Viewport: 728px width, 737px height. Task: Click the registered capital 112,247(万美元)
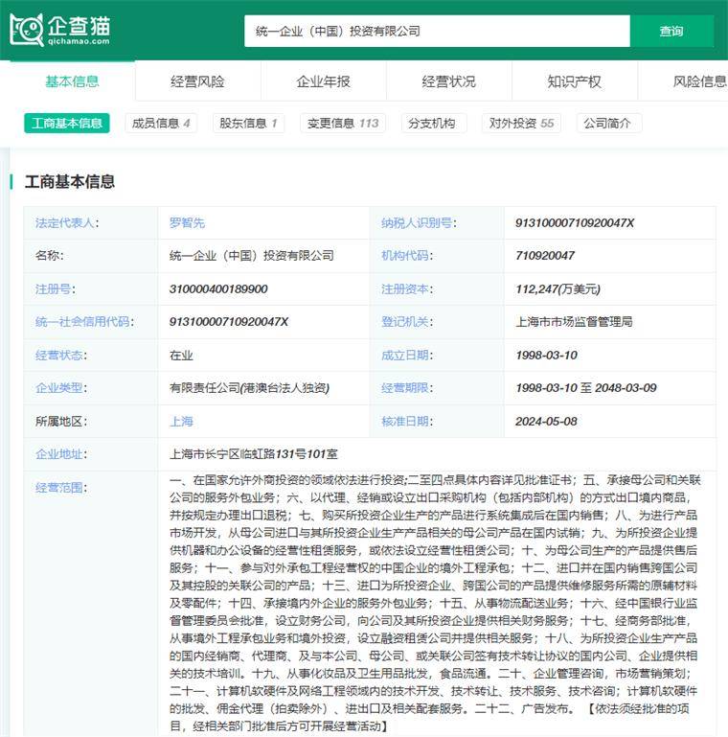tap(558, 289)
